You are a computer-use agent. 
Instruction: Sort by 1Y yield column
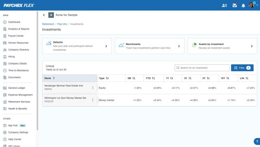coord(172,78)
